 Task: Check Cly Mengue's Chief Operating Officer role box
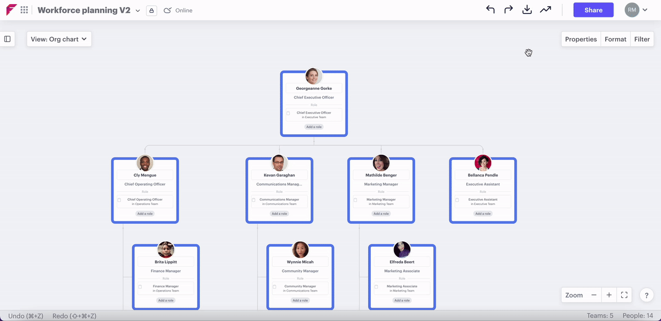click(119, 200)
